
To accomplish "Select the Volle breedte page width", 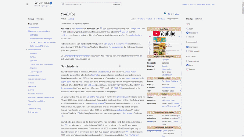I will click(187, 51).
